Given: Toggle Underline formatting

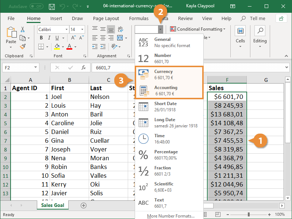Looking at the screenshot, I should coord(57,38).
